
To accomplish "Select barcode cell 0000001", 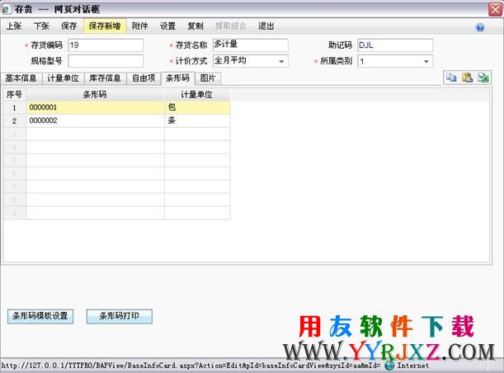I will (x=95, y=107).
